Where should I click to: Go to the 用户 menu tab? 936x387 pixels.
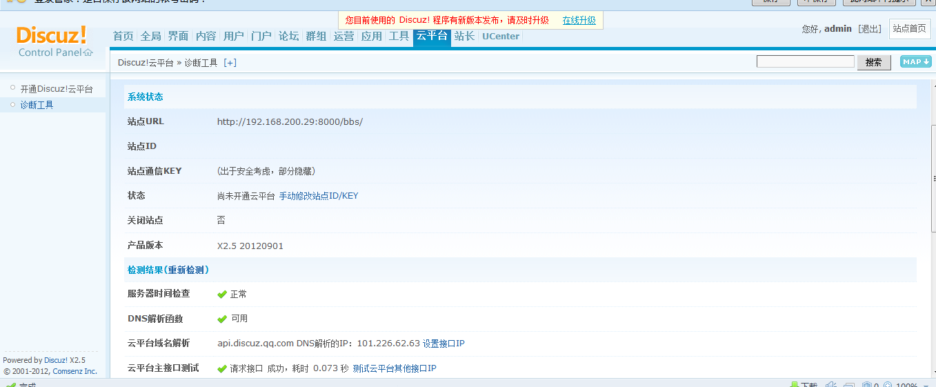point(234,36)
